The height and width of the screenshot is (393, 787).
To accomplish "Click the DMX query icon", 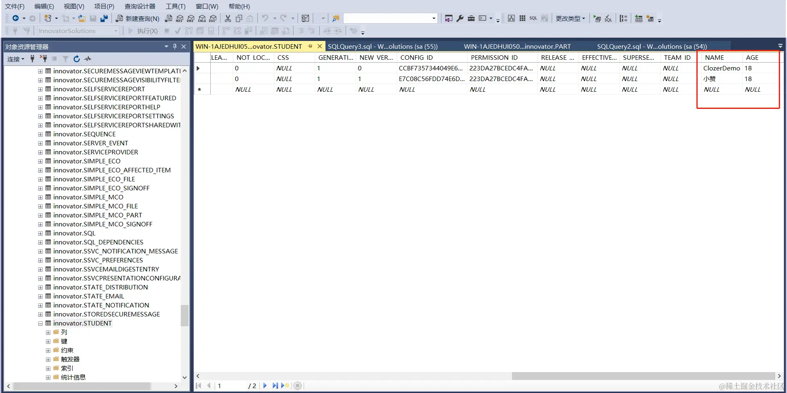I will (x=191, y=18).
